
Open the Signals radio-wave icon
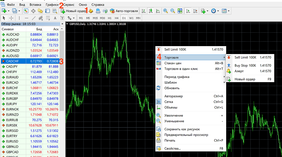coord(105,11)
